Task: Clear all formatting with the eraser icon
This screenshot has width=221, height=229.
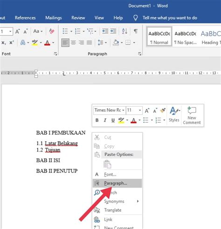Action: click(52, 31)
